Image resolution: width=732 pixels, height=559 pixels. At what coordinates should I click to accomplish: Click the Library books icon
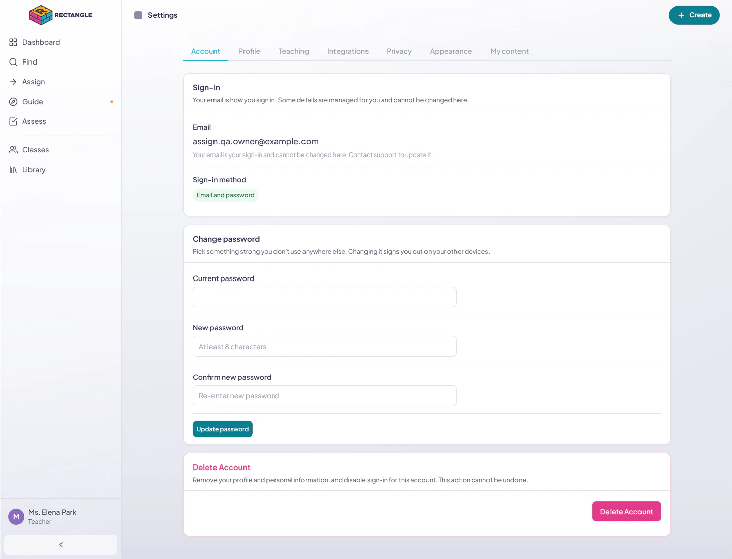coord(13,170)
